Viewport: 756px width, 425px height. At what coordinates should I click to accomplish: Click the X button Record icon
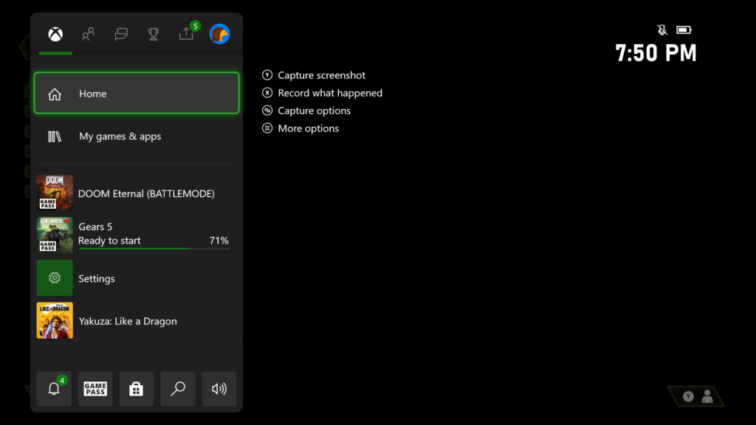click(x=267, y=92)
